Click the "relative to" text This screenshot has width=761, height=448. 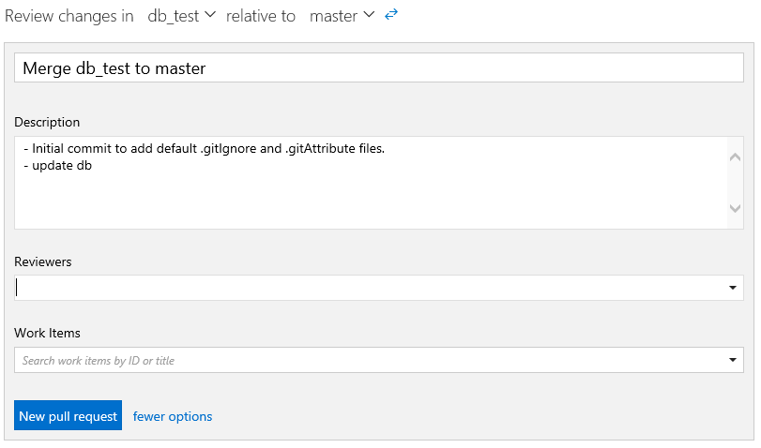[261, 16]
